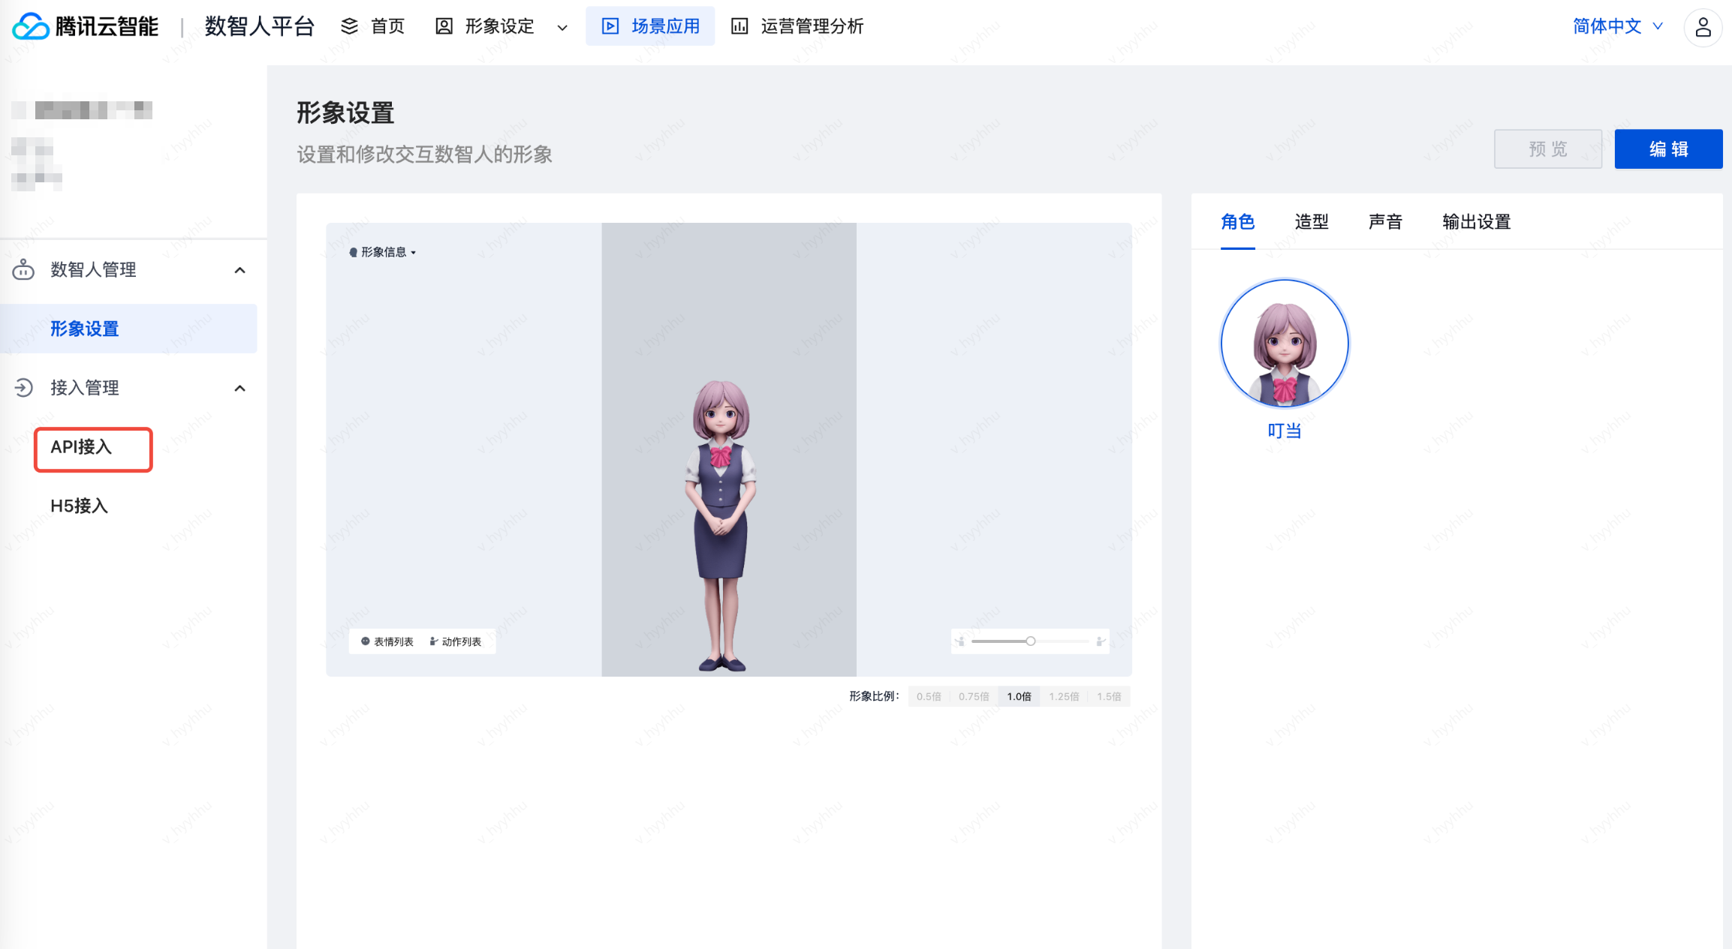Switch to the 造型 tab
Viewport: 1732px width, 949px height.
1311,222
